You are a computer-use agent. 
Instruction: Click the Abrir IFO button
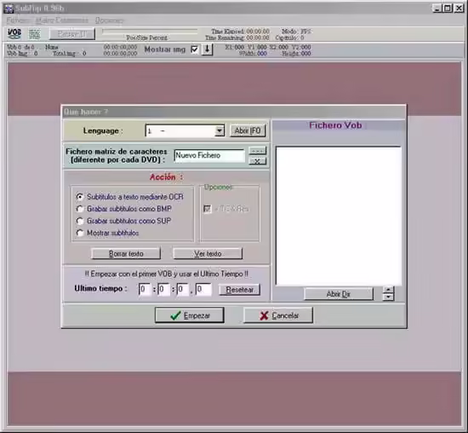[x=248, y=130]
